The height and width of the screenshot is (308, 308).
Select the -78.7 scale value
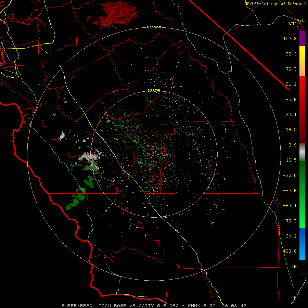coord(290,221)
